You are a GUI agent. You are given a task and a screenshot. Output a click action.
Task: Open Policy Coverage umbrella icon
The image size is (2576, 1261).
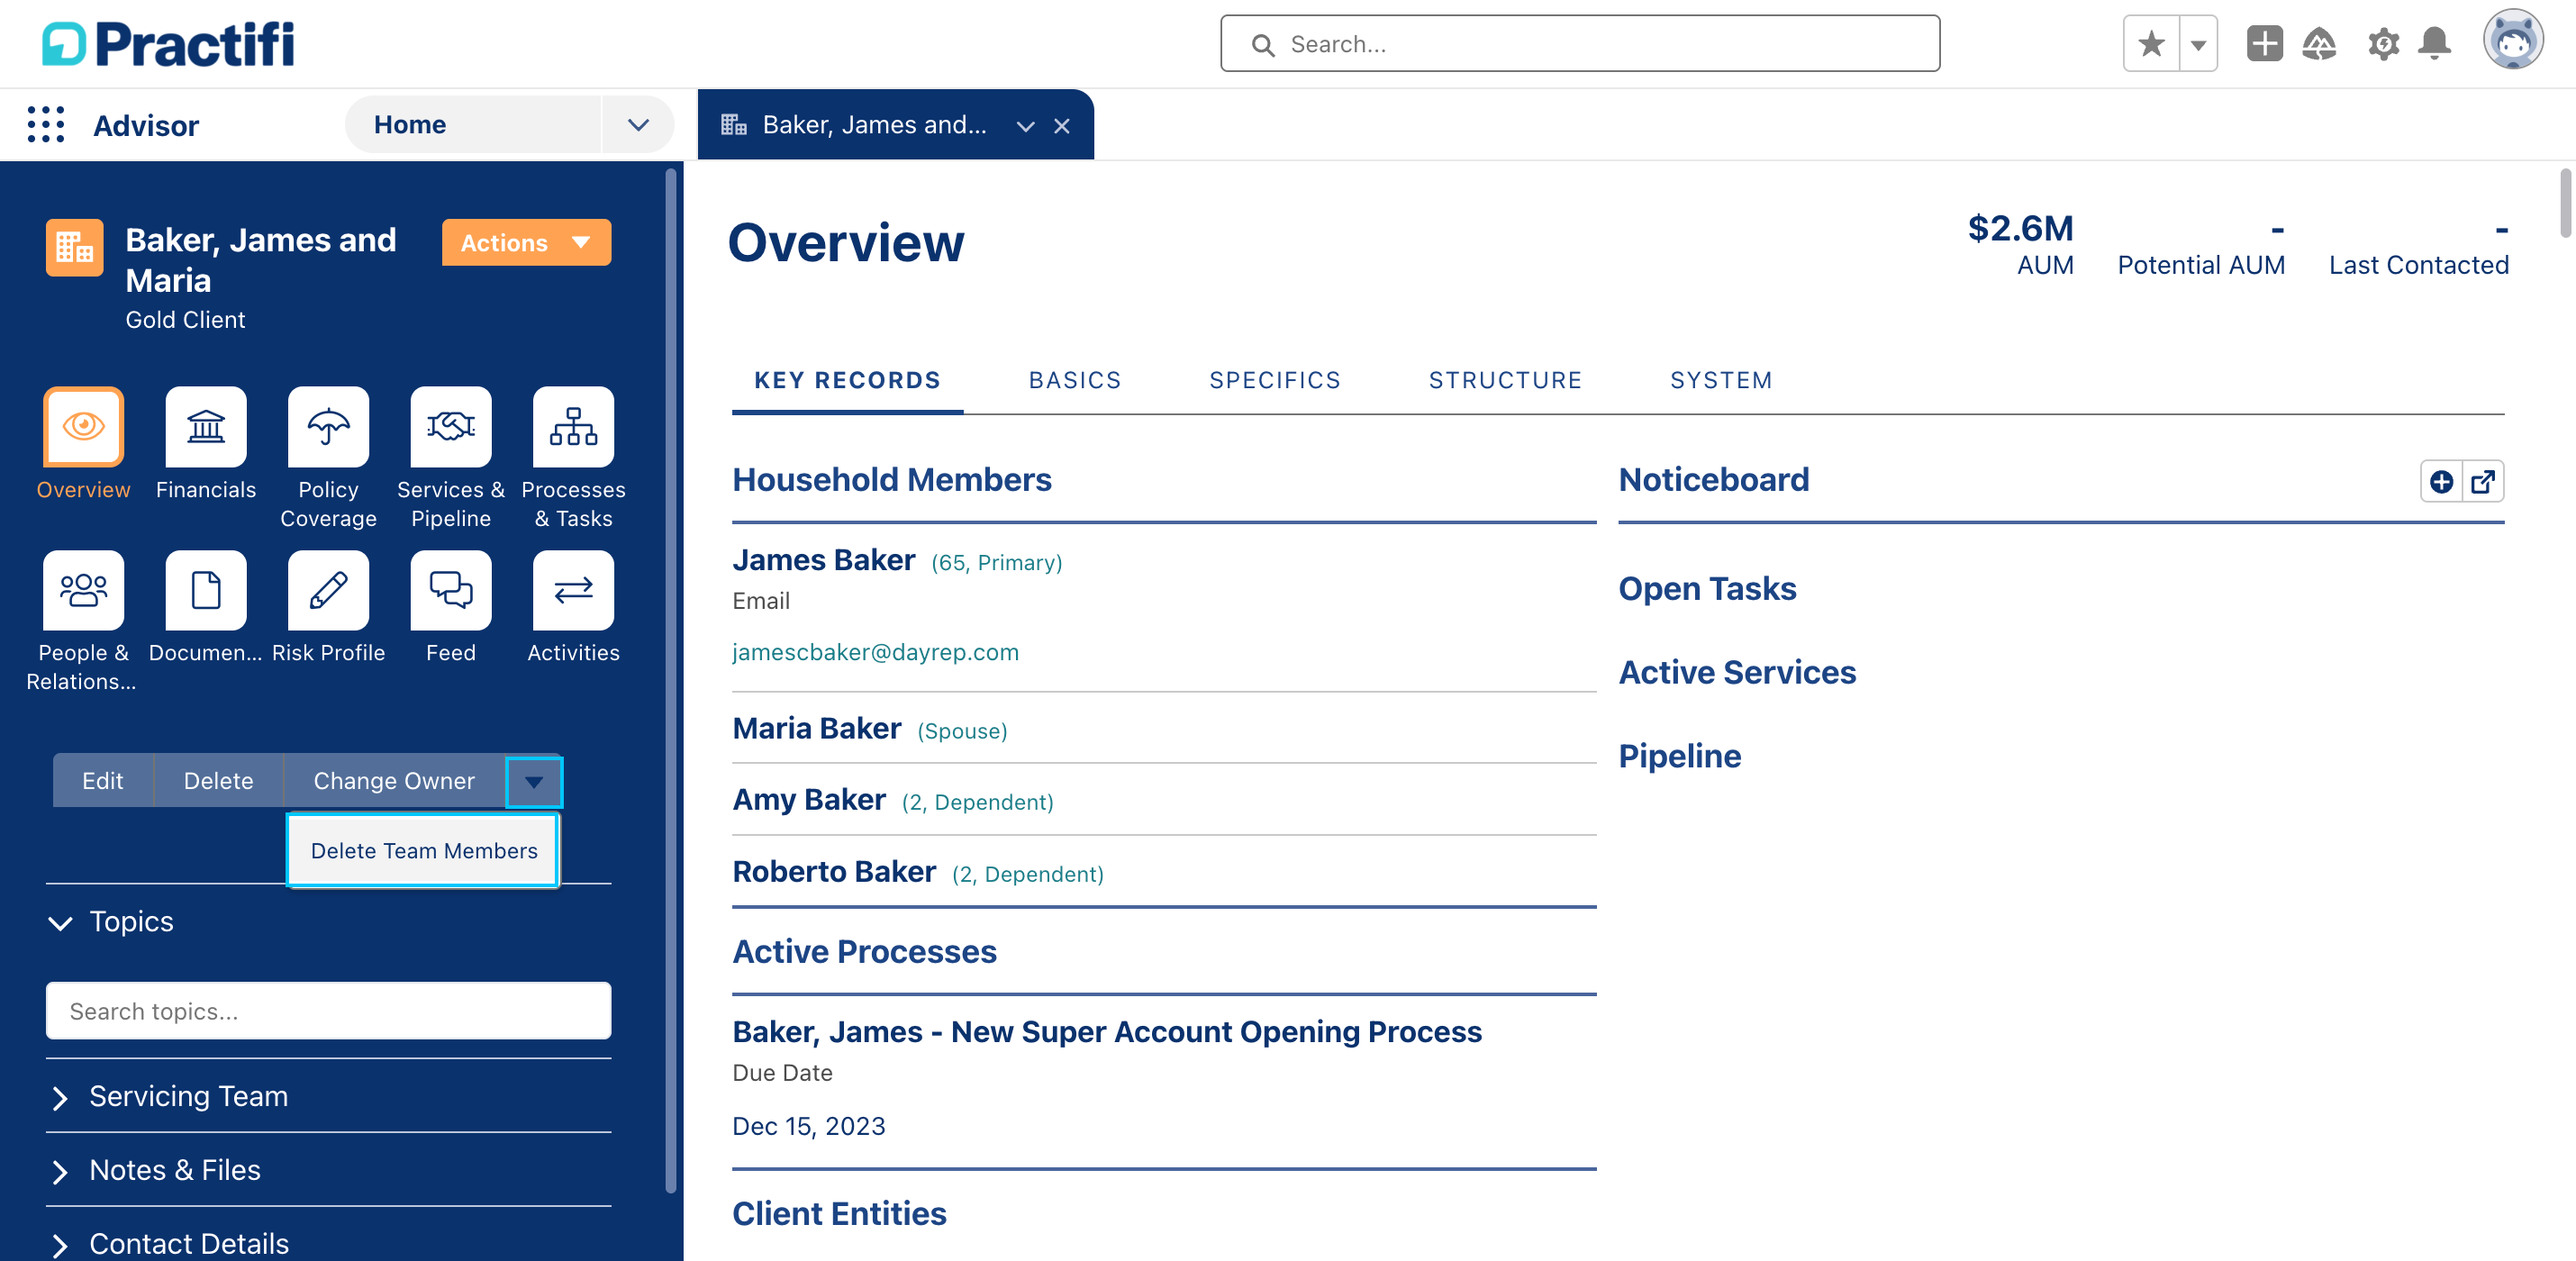point(328,427)
